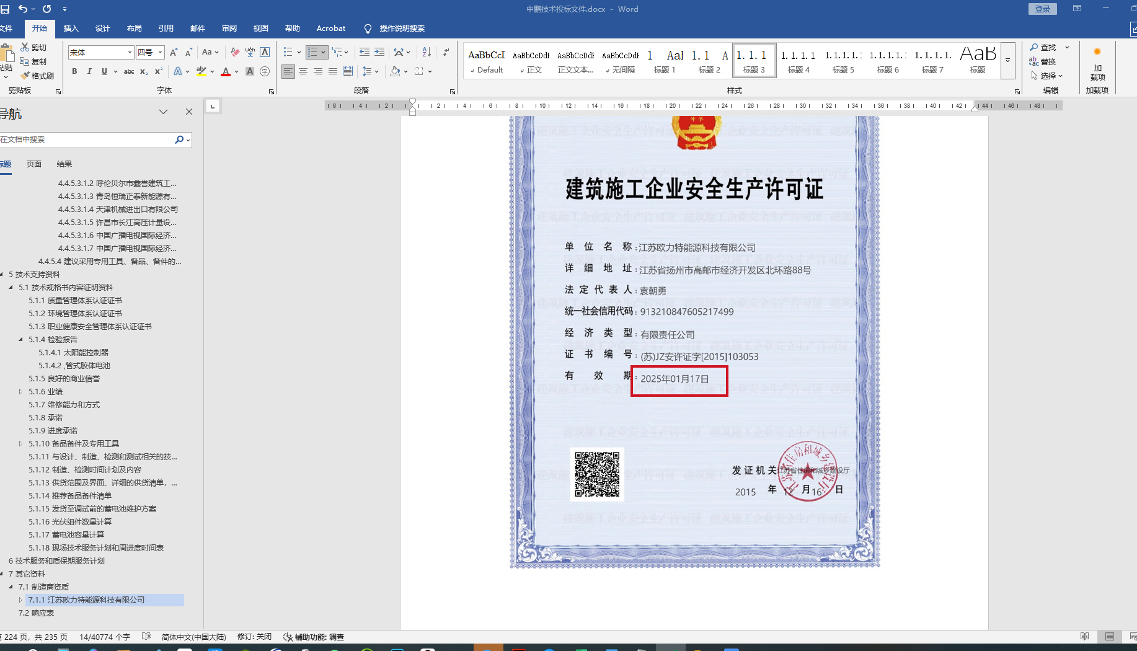Click the Sort (A-Z) icon
This screenshot has height=651, width=1137.
(427, 52)
